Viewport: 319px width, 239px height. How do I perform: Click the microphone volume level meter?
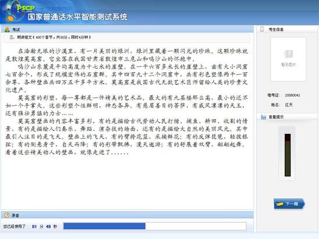(288, 155)
